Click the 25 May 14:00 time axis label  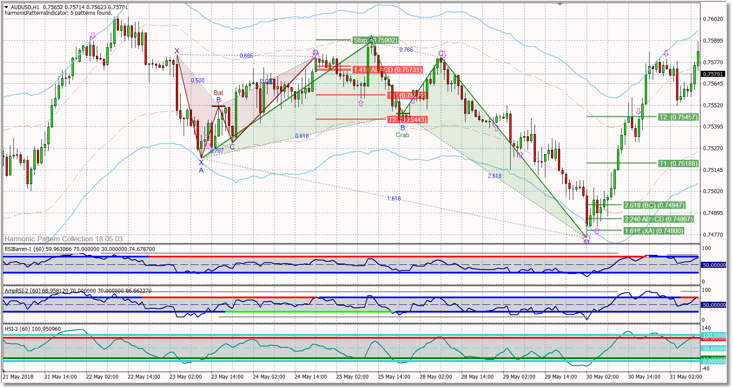pyautogui.click(x=394, y=377)
